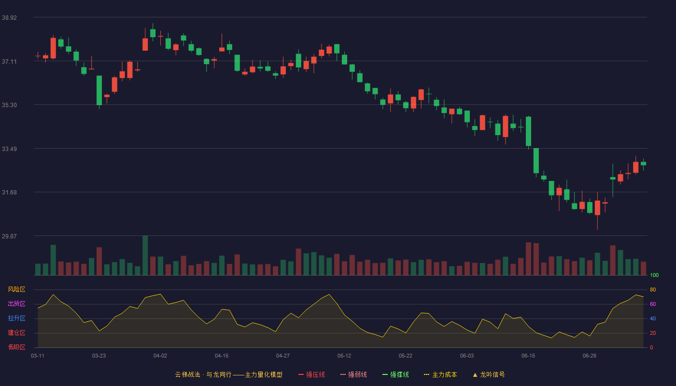Click the 05-12 date label
Viewport: 676px width, 386px height.
[344, 356]
